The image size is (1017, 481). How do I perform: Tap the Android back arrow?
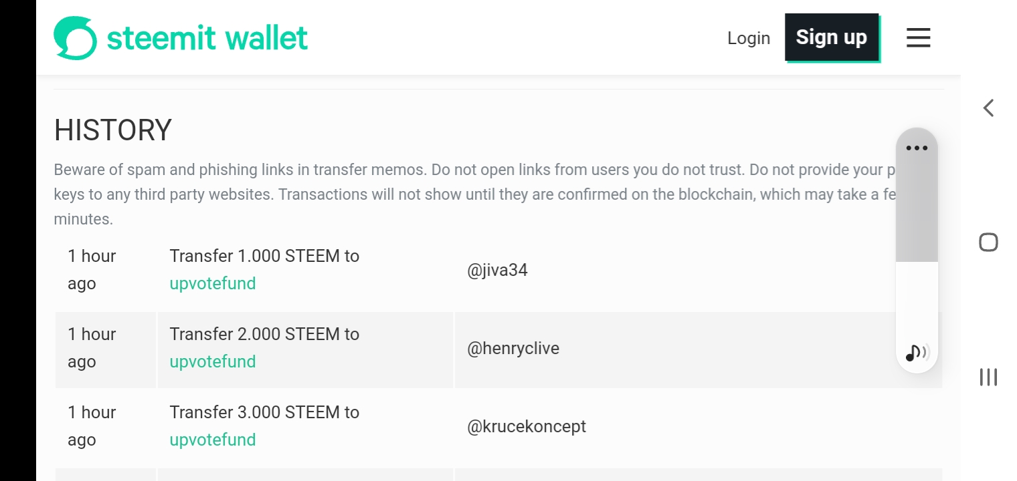[x=988, y=108]
